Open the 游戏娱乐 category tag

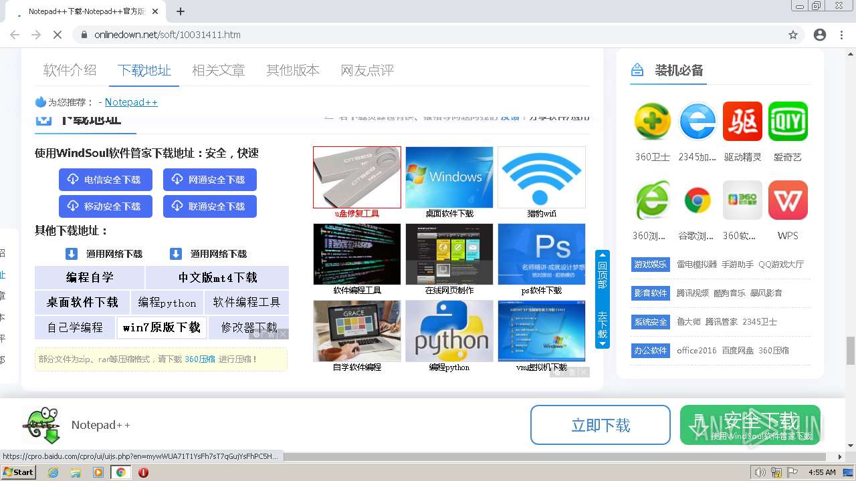(650, 265)
